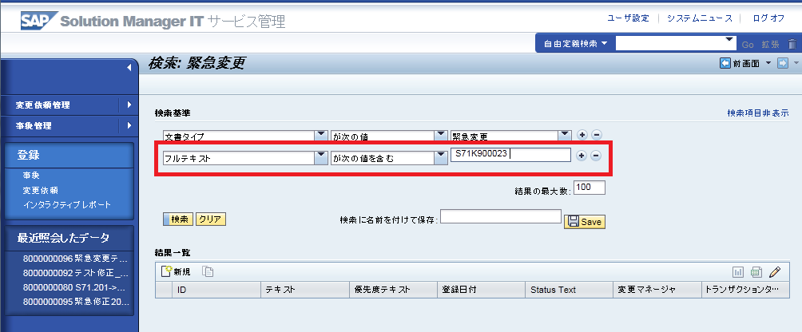802x332 pixels.
Task: Expand the 自由定義検索 dropdown
Action: [x=605, y=43]
